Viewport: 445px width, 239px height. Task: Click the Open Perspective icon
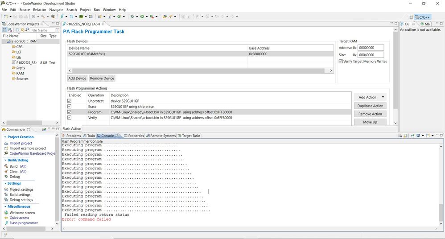(411, 17)
